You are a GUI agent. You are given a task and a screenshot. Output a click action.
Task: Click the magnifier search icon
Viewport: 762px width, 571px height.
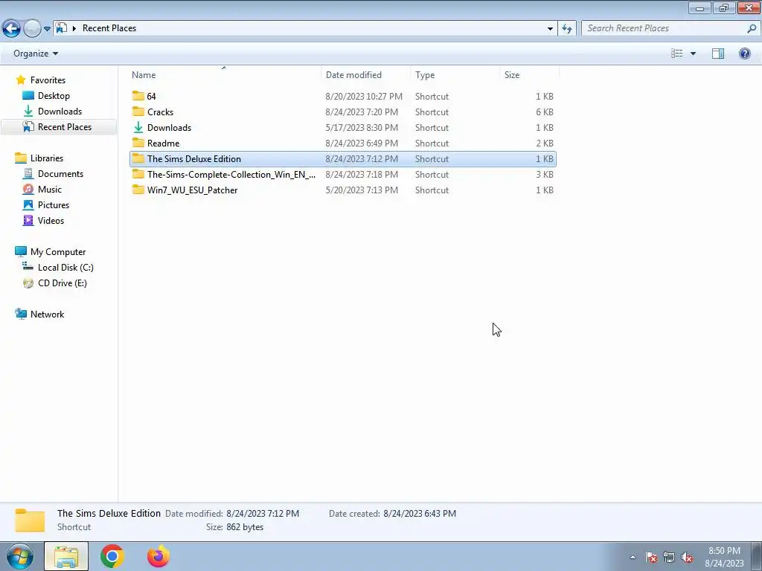coord(752,28)
